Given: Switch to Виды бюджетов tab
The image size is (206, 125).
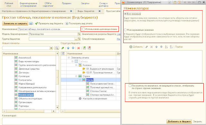Looking at the screenshot, I should (x=86, y=11).
